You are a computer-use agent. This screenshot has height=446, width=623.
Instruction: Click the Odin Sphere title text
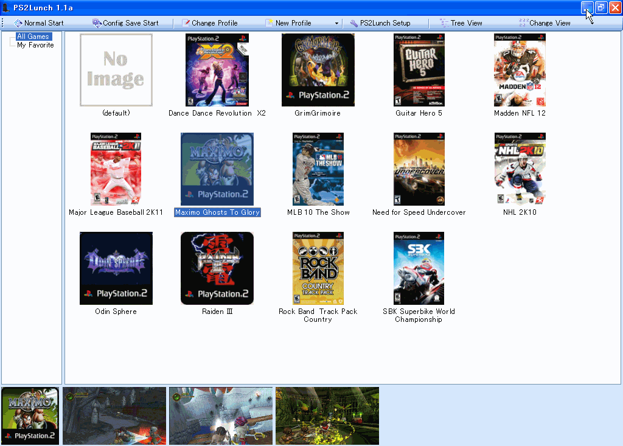point(116,312)
